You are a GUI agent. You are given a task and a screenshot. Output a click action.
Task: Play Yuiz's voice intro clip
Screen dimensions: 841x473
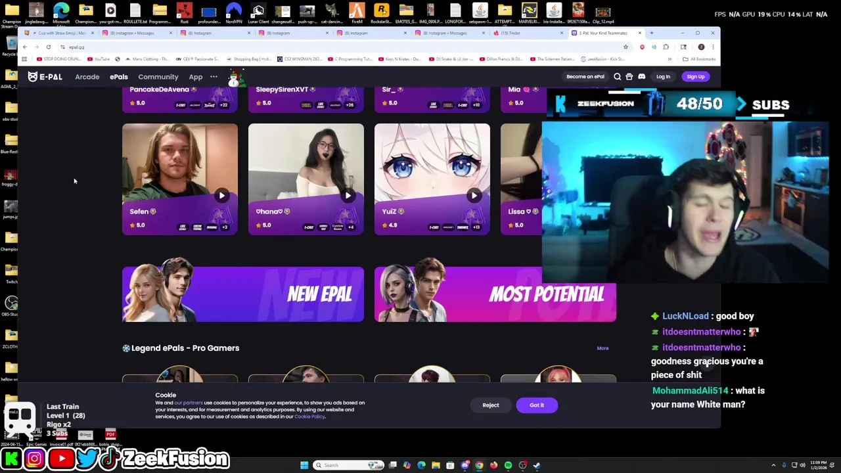coord(474,195)
